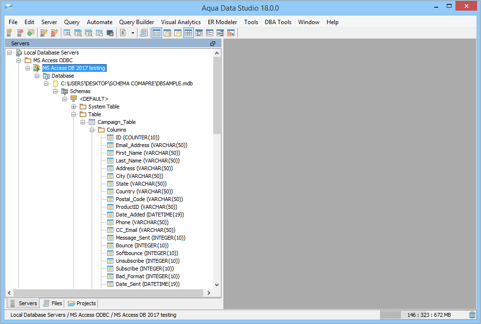Click the bar chart toolbar icon

tap(231, 33)
